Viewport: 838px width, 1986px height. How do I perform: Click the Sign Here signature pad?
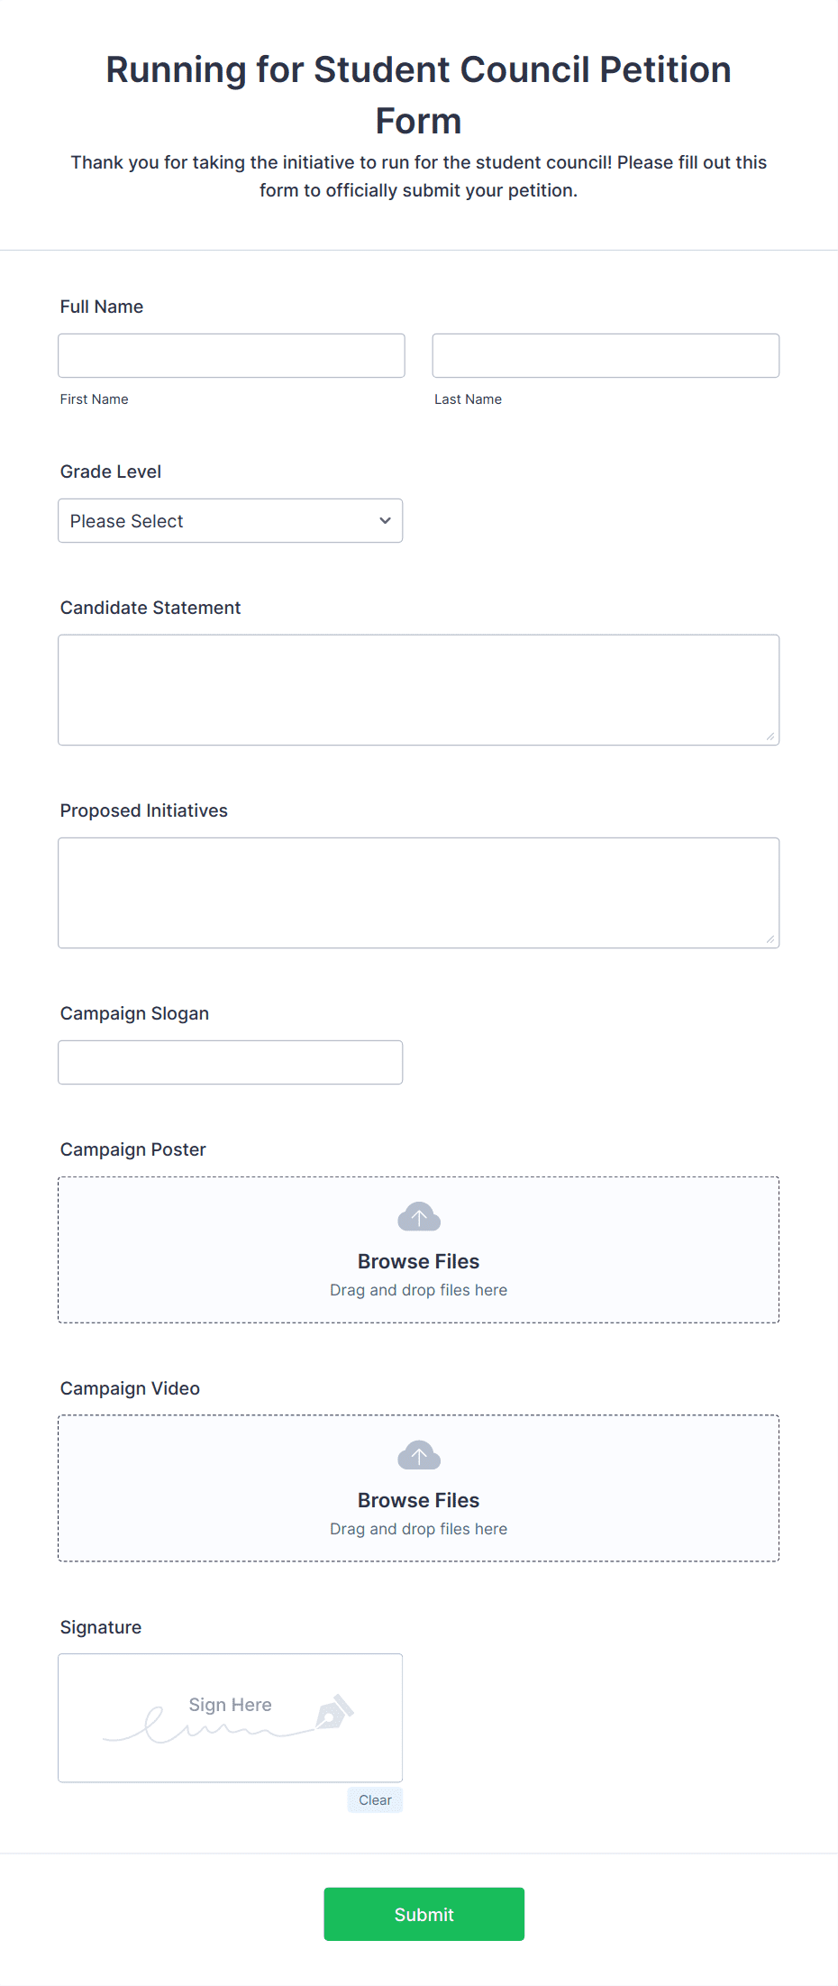pos(230,1716)
